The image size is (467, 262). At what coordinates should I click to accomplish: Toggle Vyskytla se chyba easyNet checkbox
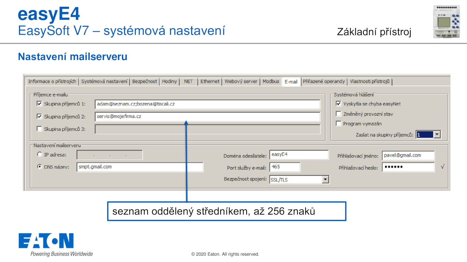[x=339, y=104]
